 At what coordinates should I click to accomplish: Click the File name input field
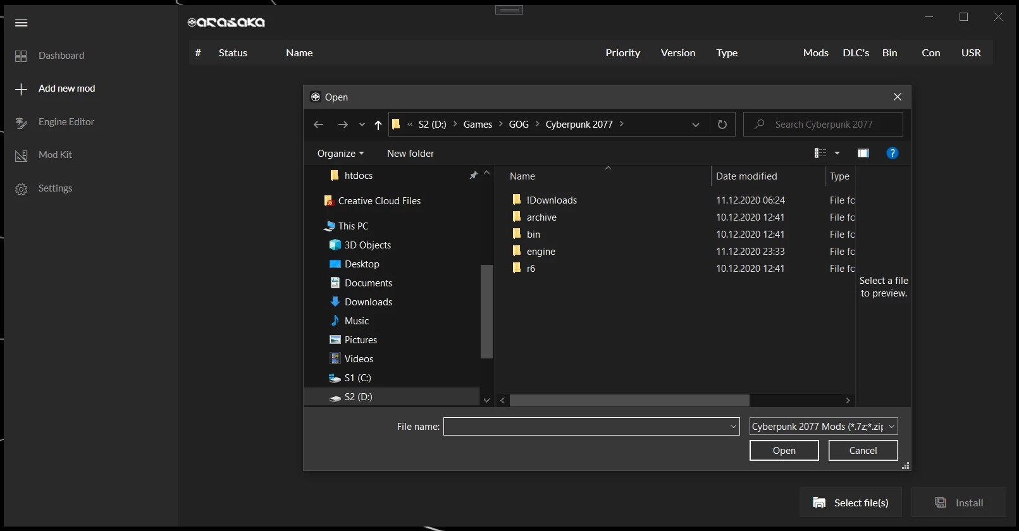point(586,427)
